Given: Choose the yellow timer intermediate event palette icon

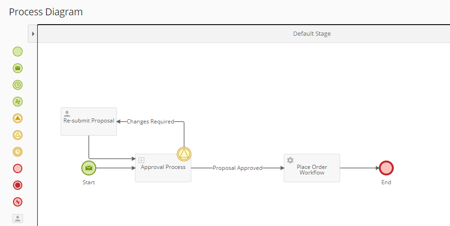Looking at the screenshot, I should tap(18, 152).
